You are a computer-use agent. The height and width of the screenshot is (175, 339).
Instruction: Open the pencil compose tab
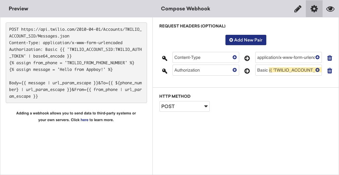pos(297,9)
